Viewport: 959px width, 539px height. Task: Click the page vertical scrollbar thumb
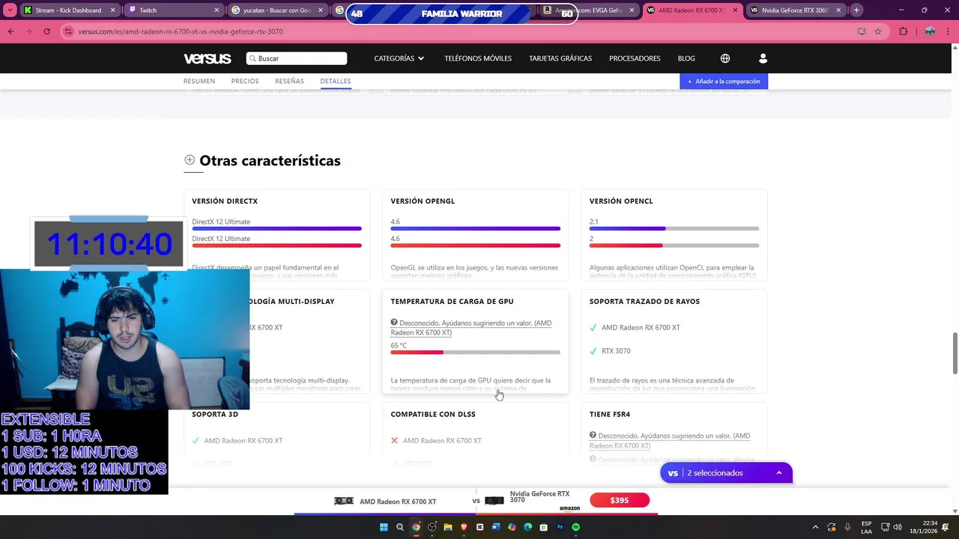point(955,353)
